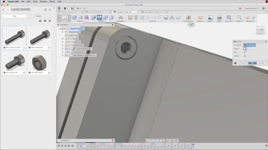Expand the Named Views tree node

click(x=63, y=32)
